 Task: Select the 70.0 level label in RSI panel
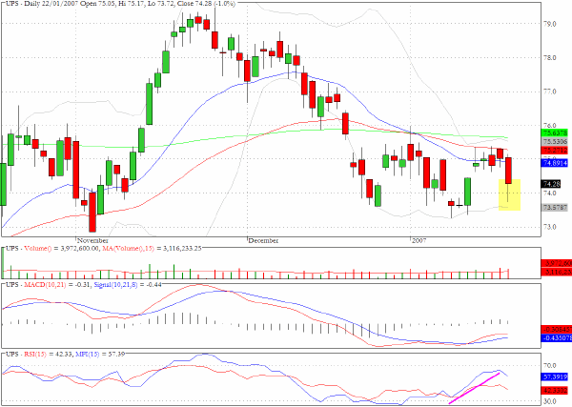point(550,366)
